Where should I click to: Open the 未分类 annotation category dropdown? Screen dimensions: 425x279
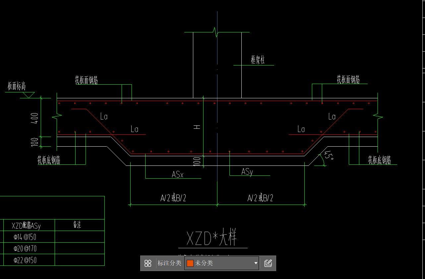point(221,263)
